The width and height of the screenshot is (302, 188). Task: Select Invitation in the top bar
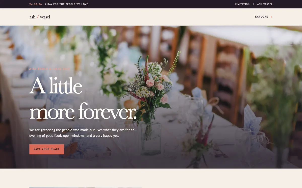click(242, 4)
